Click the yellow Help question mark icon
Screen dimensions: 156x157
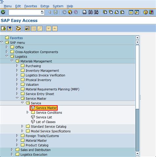pyautogui.click(x=145, y=12)
